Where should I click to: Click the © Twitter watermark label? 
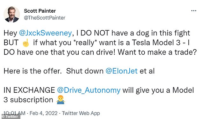[x=10, y=116]
